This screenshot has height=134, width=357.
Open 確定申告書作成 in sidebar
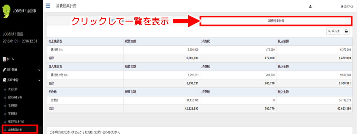click(x=16, y=121)
